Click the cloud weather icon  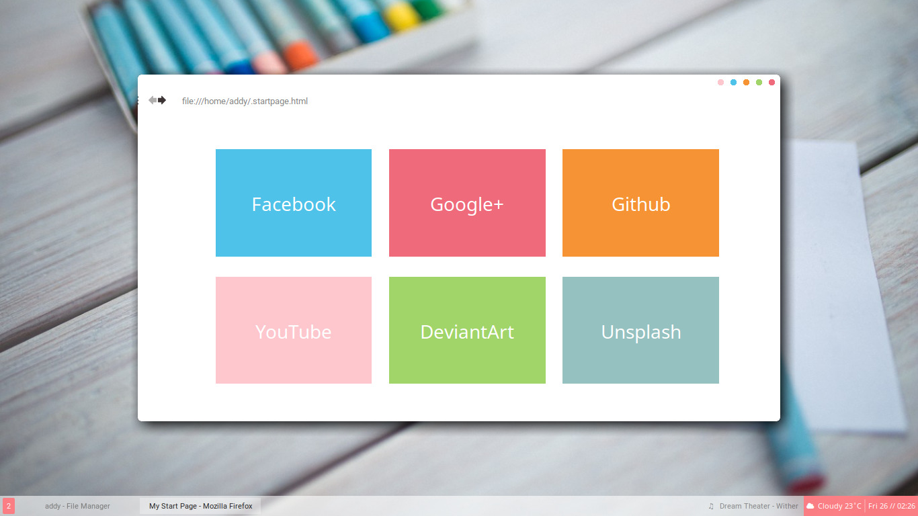(810, 506)
